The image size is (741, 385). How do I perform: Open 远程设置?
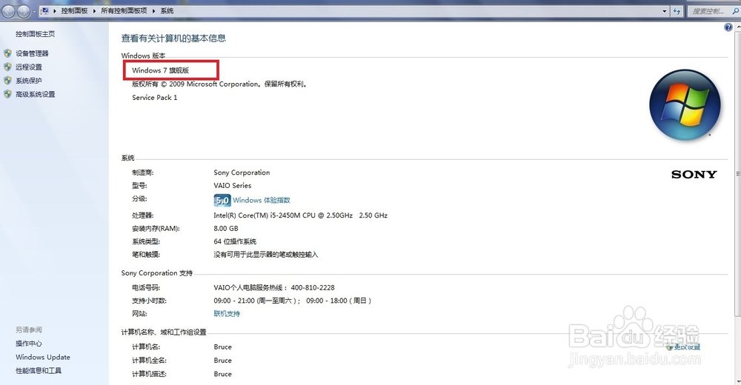[29, 67]
